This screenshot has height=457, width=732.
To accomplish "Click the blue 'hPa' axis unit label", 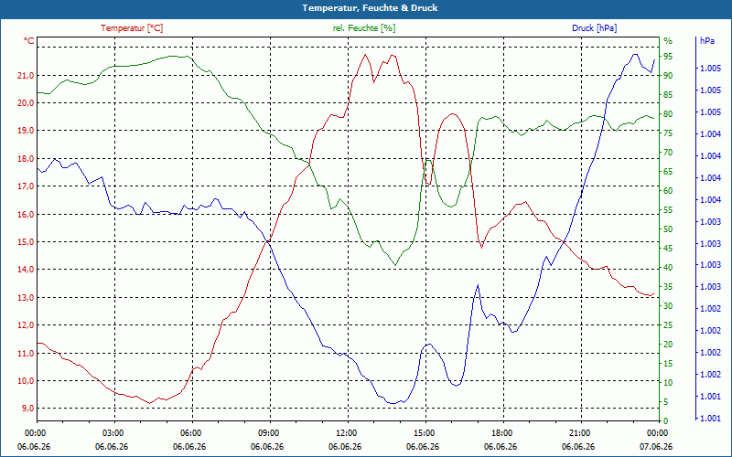I will click(x=707, y=41).
